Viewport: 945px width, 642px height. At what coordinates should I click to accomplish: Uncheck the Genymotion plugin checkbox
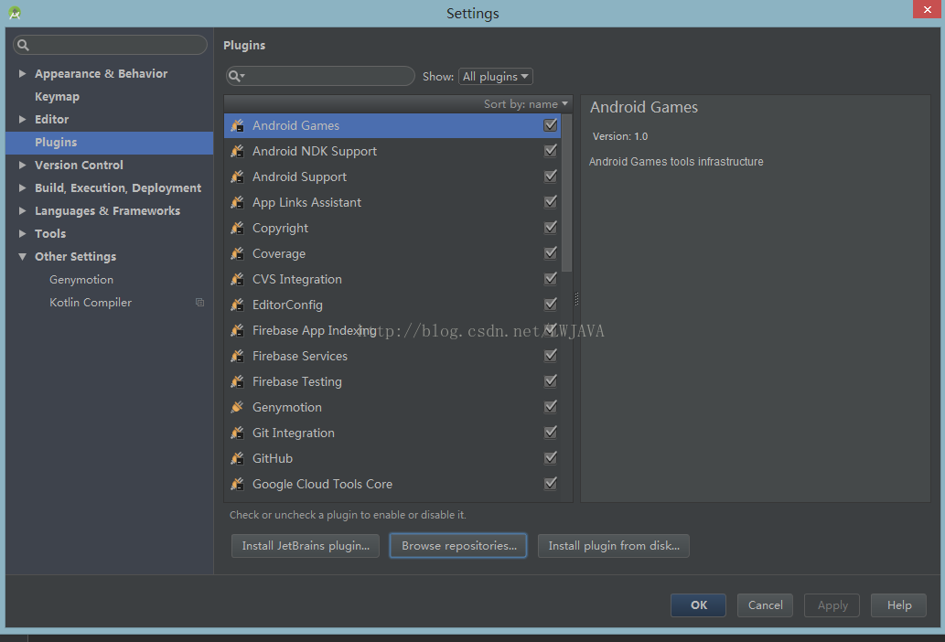(x=550, y=407)
